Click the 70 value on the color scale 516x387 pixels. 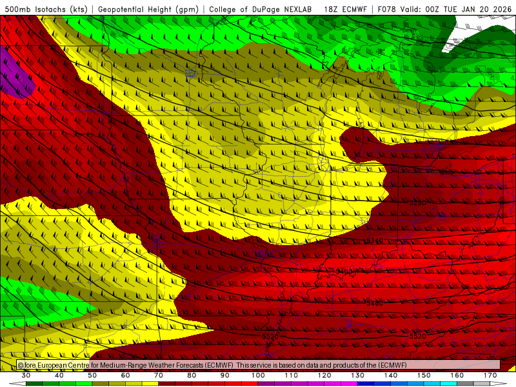pos(159,375)
